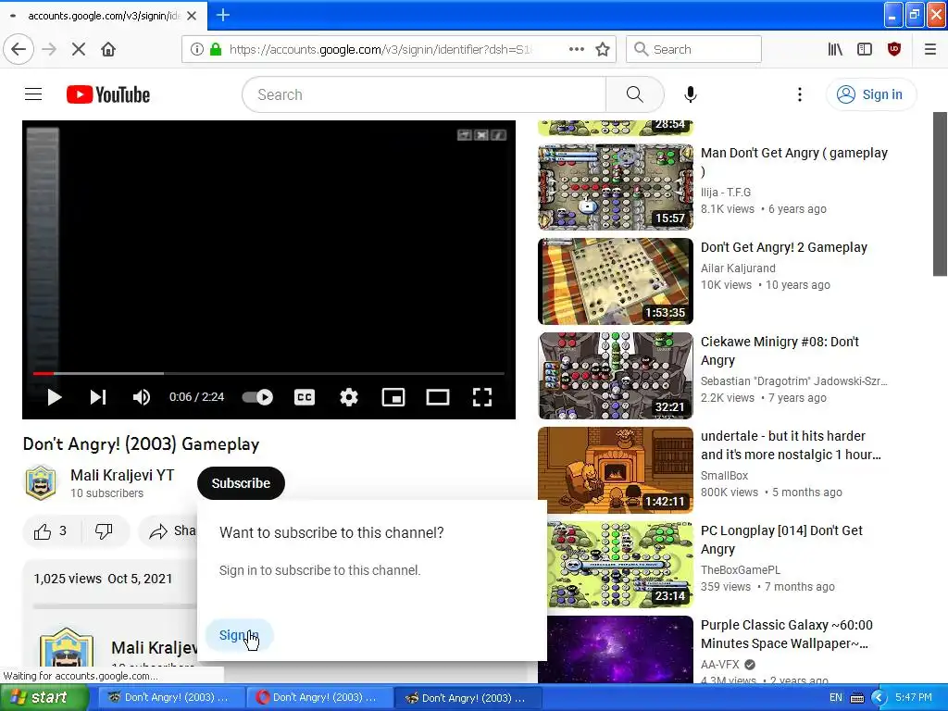
Task: Click the YouTube Search input field
Action: point(424,94)
